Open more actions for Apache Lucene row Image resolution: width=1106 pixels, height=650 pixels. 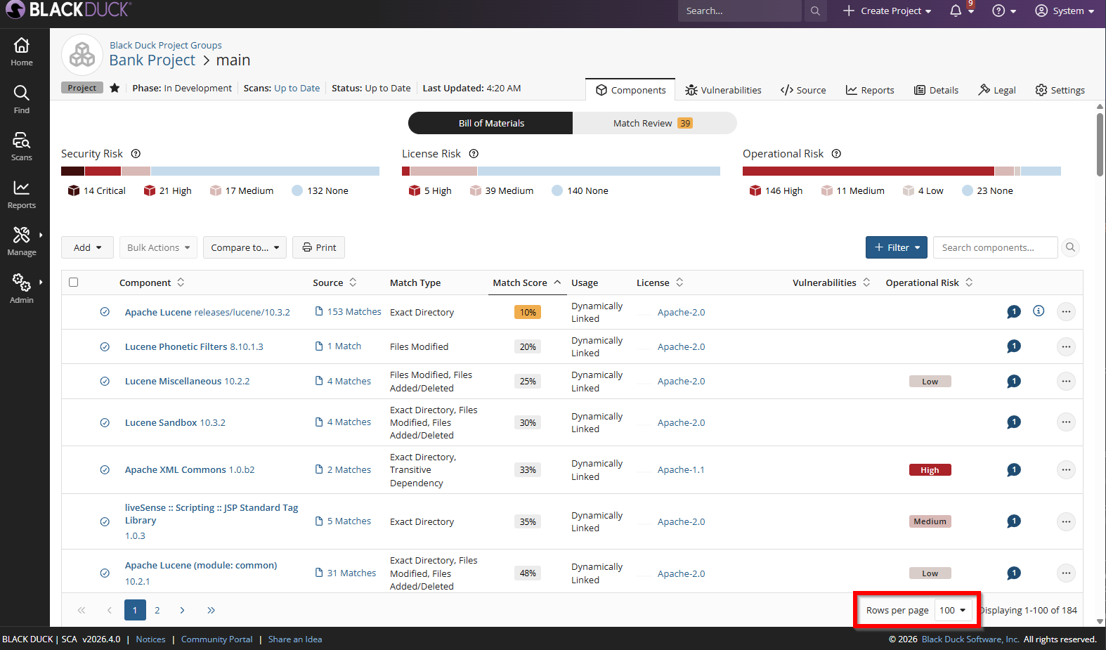pyautogui.click(x=1066, y=311)
